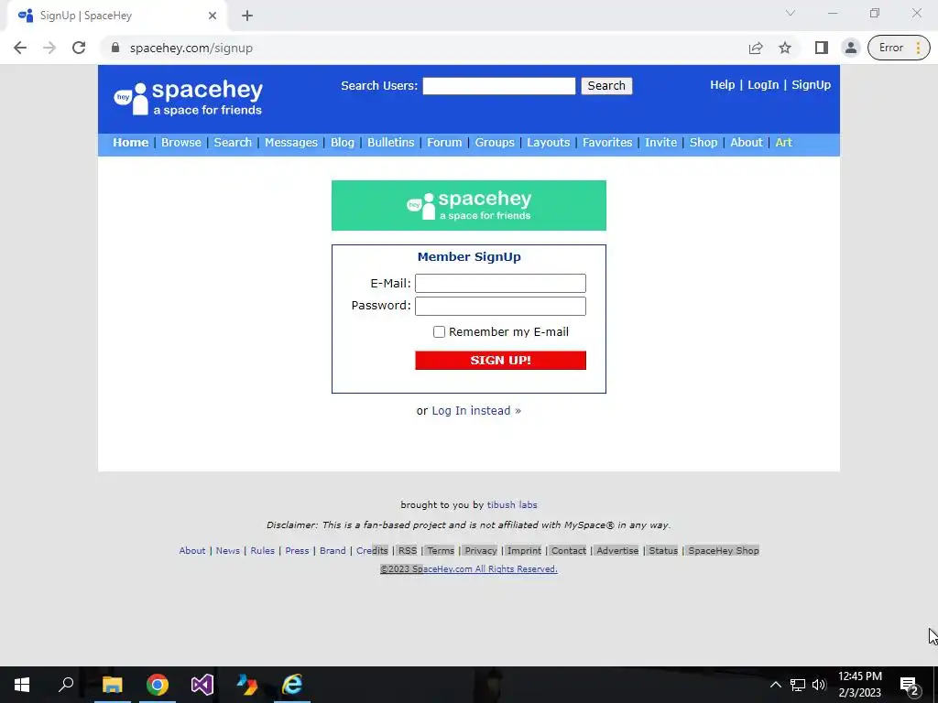The image size is (938, 703).
Task: Open About in the navigation bar
Action: 746,142
